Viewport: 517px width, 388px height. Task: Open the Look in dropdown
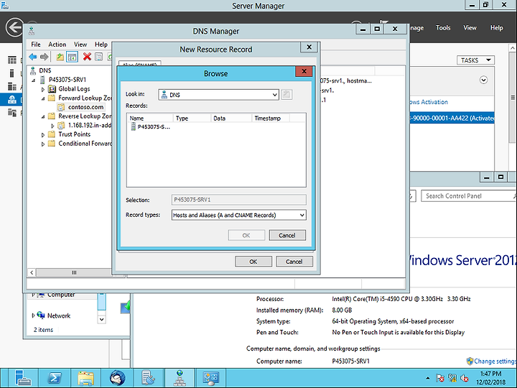pos(274,95)
